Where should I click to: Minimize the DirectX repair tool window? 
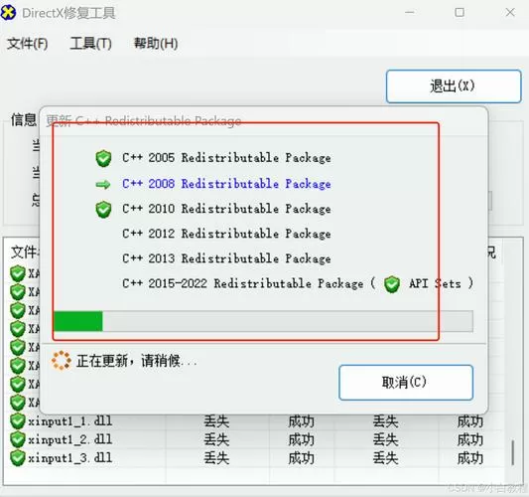[x=410, y=13]
